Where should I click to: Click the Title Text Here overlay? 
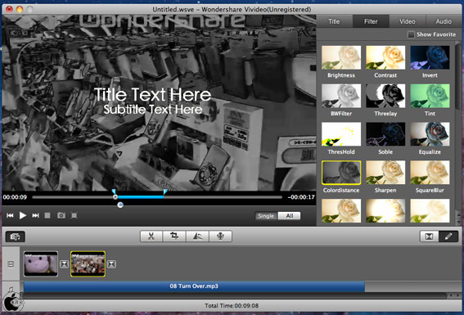pyautogui.click(x=153, y=95)
